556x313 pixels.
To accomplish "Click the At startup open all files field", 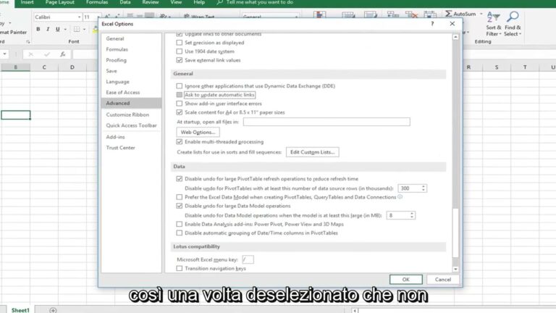I will (x=327, y=122).
